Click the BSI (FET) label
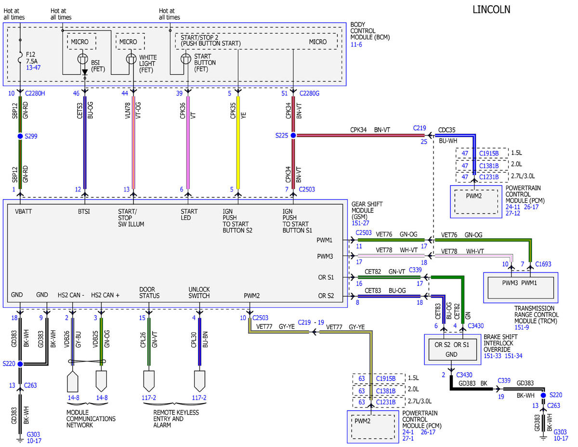578x447 pixels. [98, 66]
